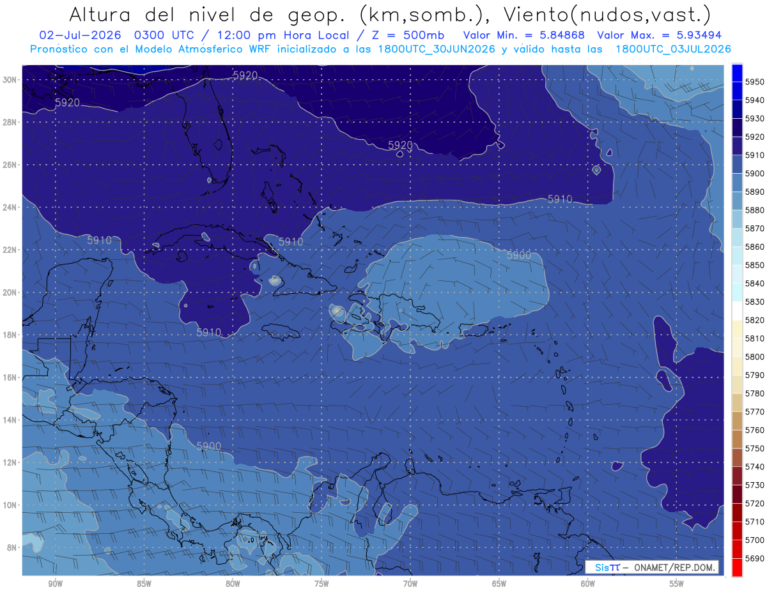Click the '5750' value in the color legend

pyautogui.click(x=754, y=448)
